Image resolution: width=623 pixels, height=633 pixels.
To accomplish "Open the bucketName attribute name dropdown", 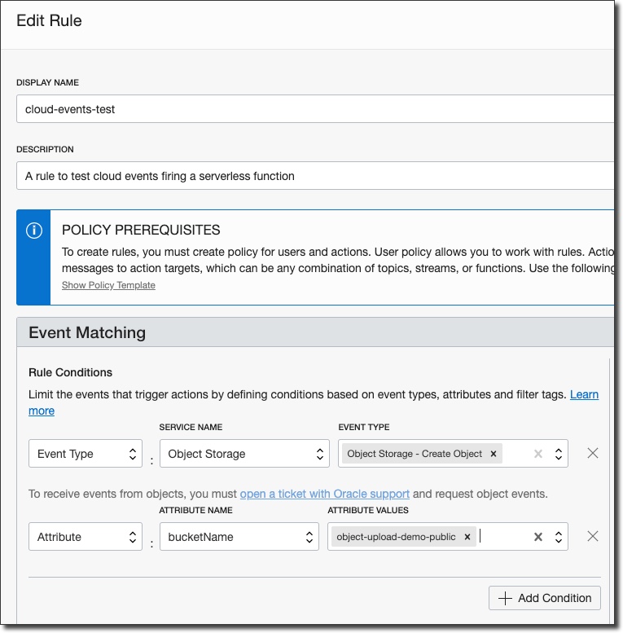I will 239,537.
